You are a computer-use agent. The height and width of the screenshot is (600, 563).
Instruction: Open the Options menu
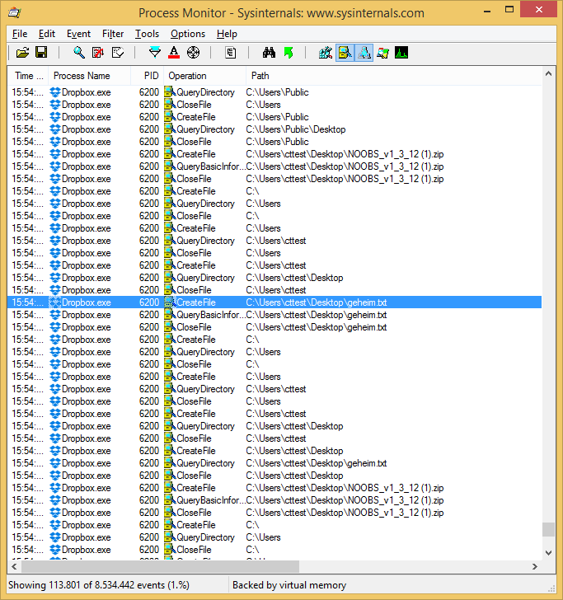point(188,34)
